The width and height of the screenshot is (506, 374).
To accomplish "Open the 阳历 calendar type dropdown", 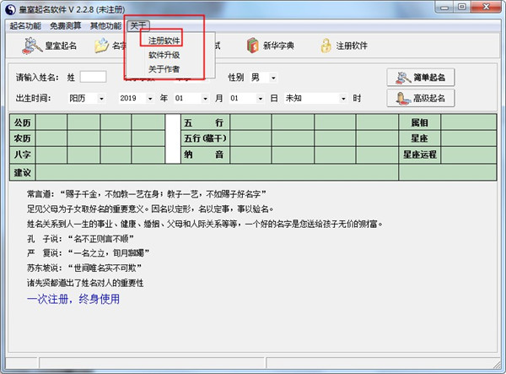I will (101, 99).
